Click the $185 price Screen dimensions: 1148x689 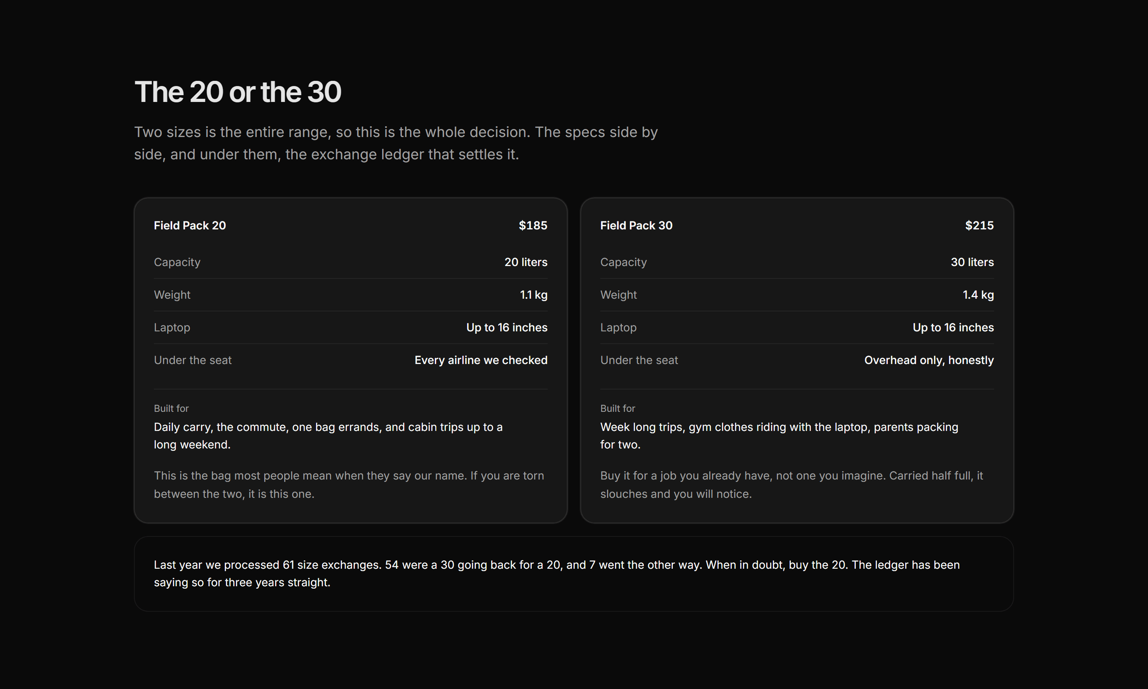coord(533,225)
